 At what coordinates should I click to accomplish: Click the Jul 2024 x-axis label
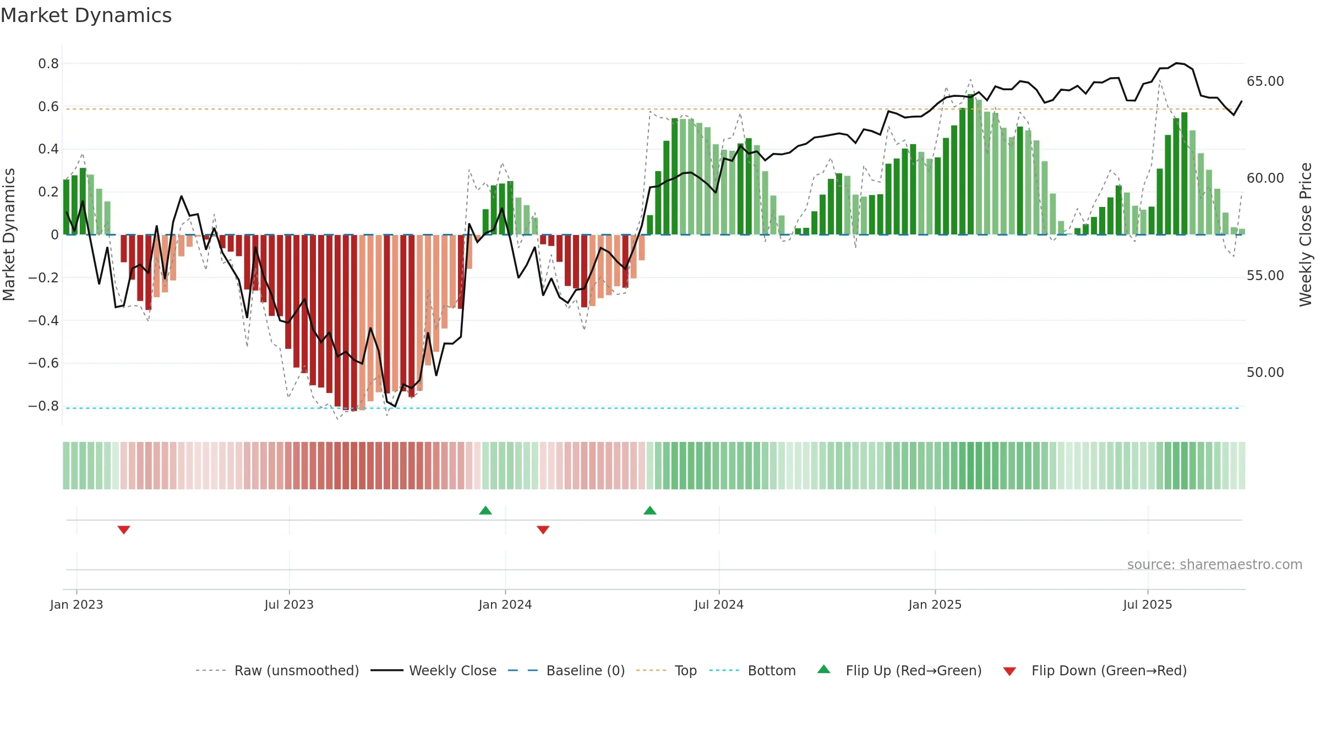(x=719, y=604)
